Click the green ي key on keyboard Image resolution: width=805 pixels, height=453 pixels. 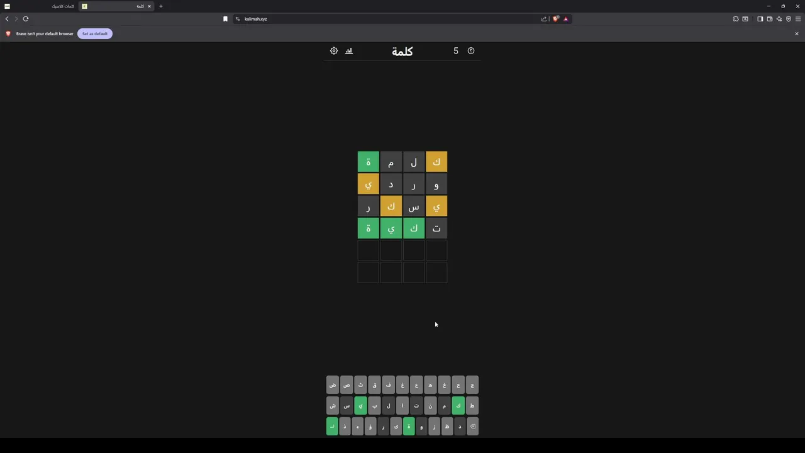(x=360, y=406)
